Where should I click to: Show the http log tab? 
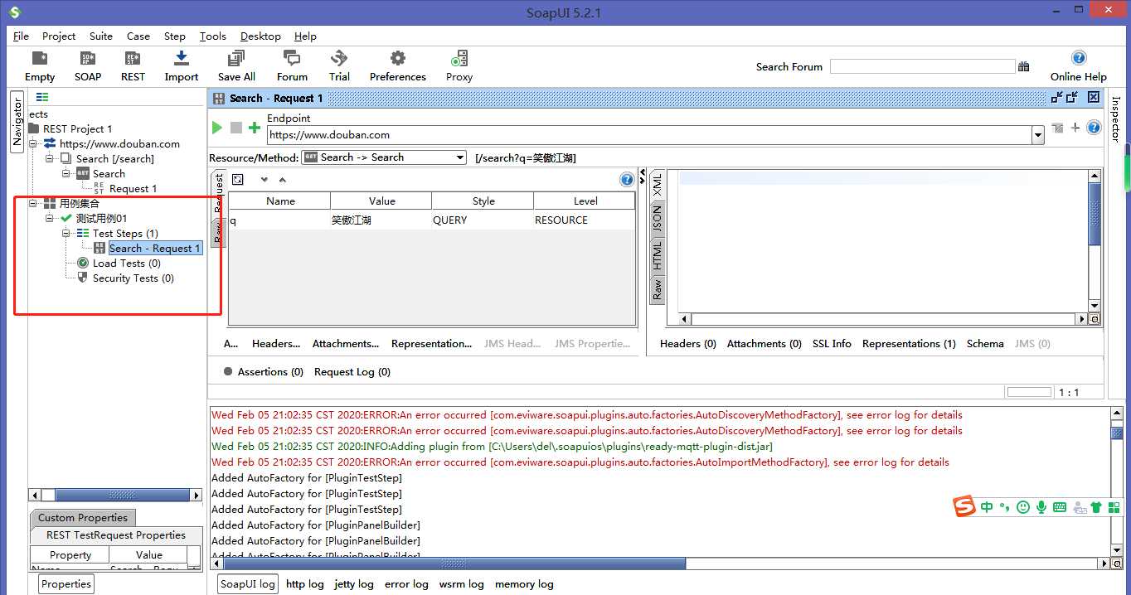pos(305,584)
